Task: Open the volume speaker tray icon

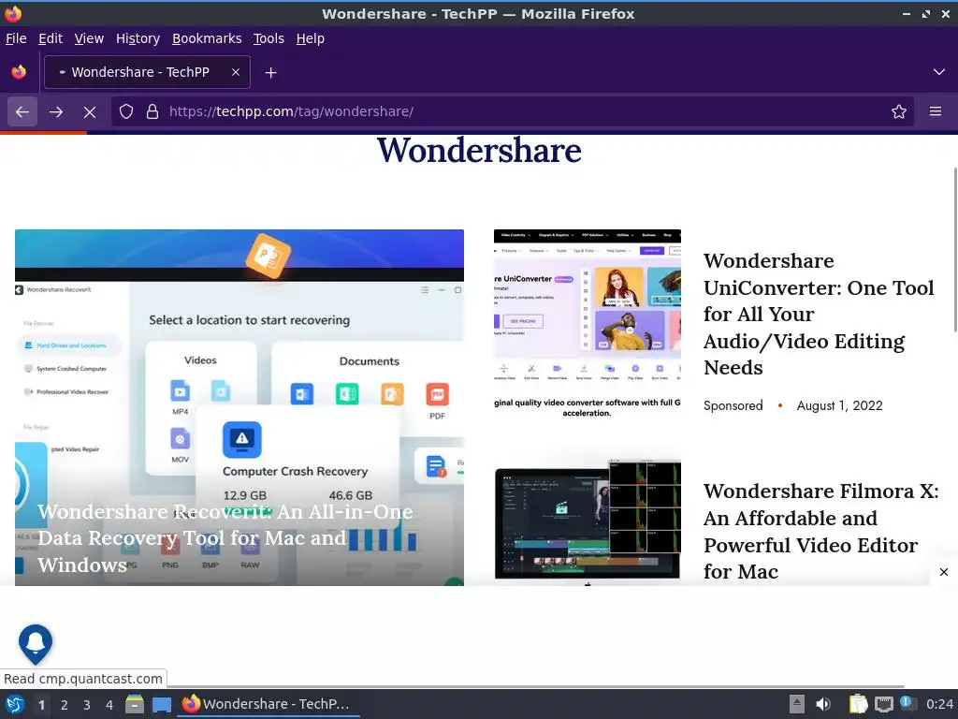Action: coord(823,704)
